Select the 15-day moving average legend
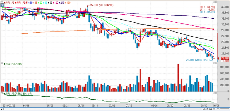This screenshot has width=230, height=111. click(35, 3)
